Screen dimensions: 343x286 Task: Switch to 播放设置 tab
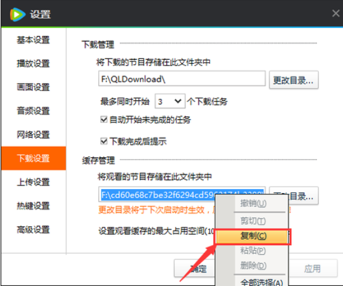coord(33,64)
